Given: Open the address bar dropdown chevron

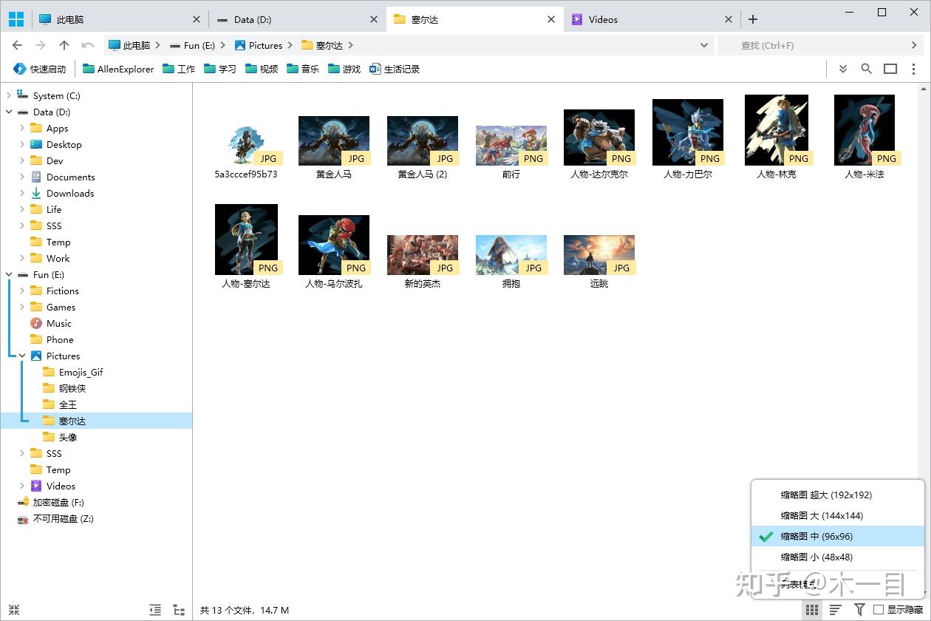Looking at the screenshot, I should pos(703,45).
